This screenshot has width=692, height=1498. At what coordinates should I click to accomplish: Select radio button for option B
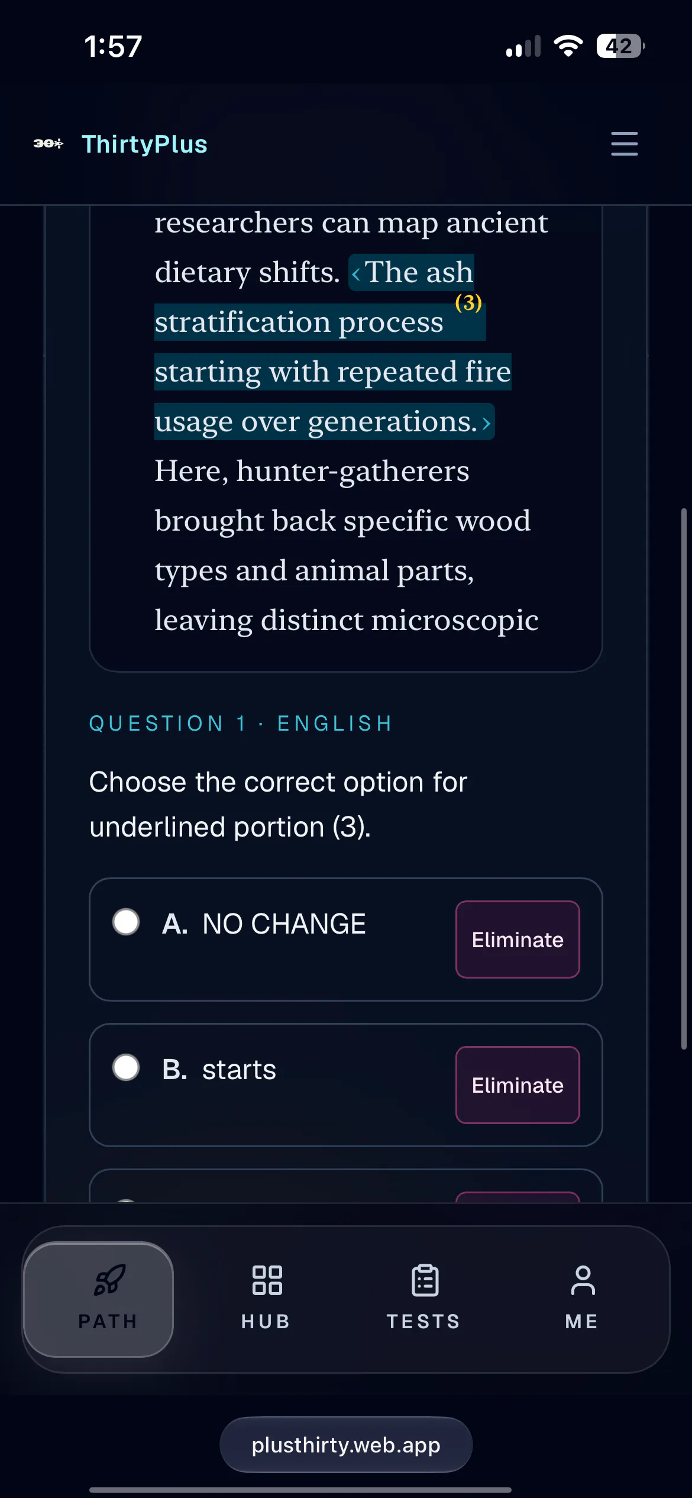click(x=126, y=1067)
